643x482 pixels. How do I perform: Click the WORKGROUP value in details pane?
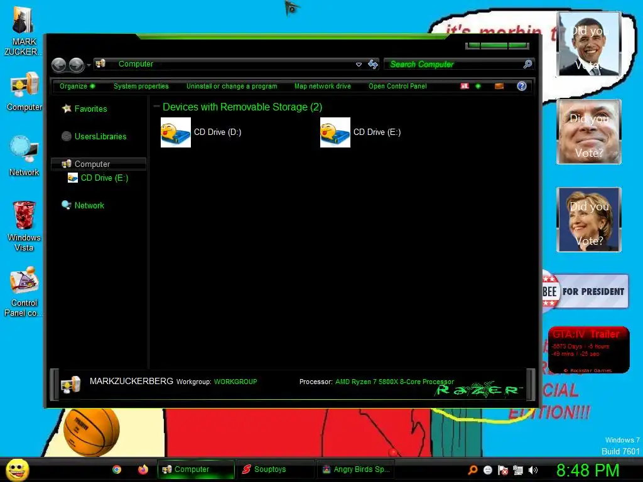[x=235, y=382]
